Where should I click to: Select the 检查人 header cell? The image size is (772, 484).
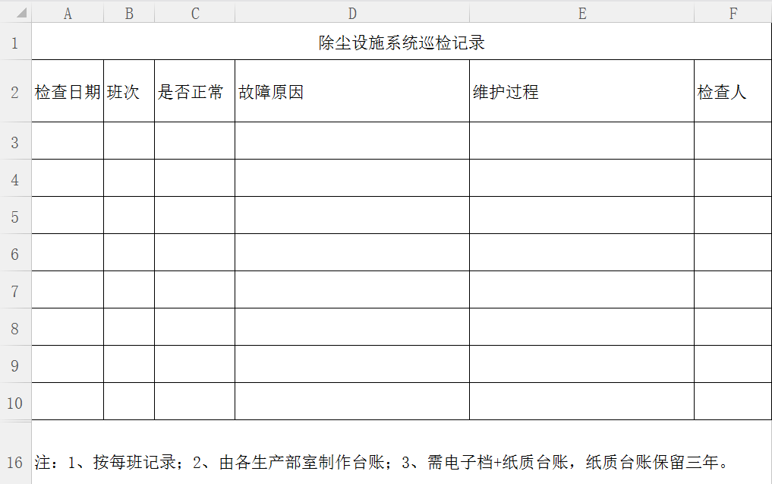coord(733,92)
